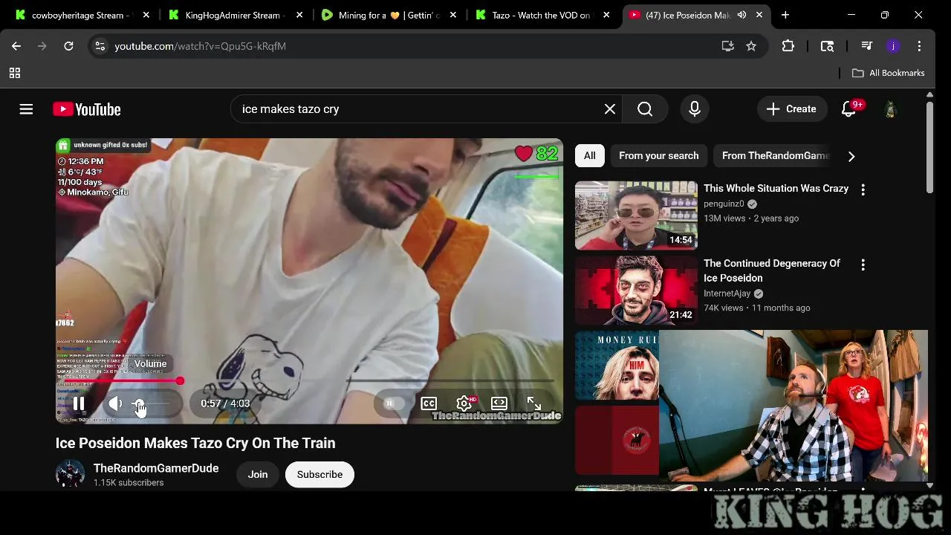Subscribe to TheRandomGamerDude
Image resolution: width=951 pixels, height=535 pixels.
(319, 475)
